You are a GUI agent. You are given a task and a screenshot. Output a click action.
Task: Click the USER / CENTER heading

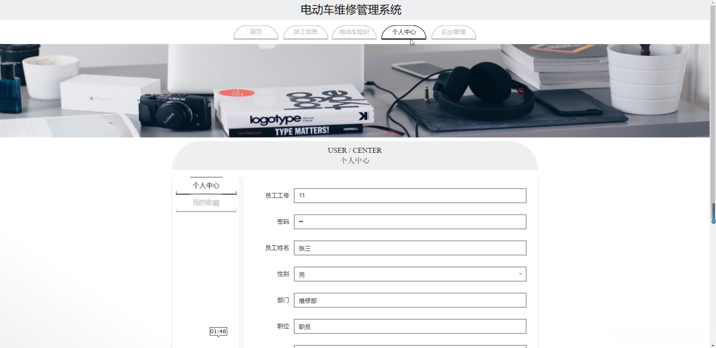pos(355,150)
